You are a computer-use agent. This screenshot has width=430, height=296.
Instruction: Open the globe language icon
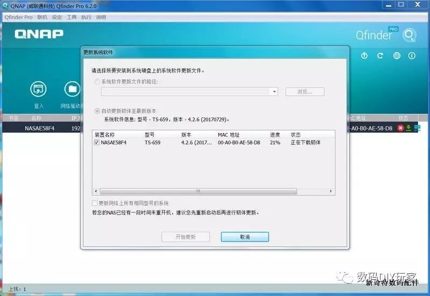(397, 56)
